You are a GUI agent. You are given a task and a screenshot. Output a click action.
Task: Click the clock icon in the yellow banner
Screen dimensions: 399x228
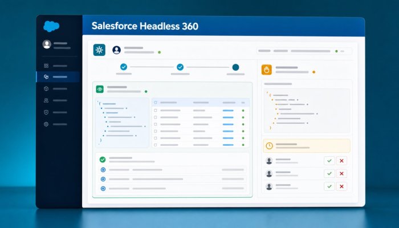(269, 146)
